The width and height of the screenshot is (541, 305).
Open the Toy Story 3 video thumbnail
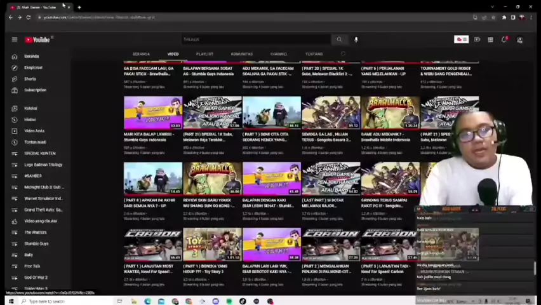coord(212,245)
